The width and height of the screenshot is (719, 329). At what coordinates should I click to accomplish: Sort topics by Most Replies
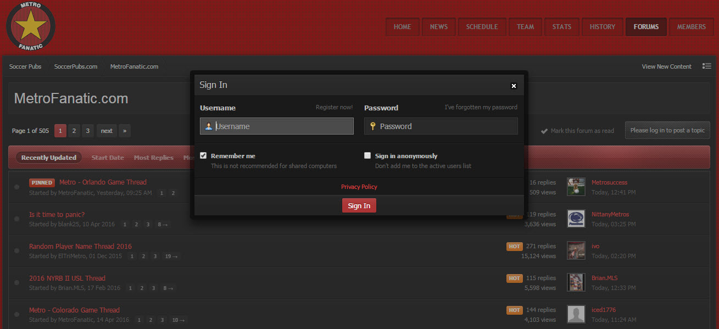pyautogui.click(x=154, y=158)
